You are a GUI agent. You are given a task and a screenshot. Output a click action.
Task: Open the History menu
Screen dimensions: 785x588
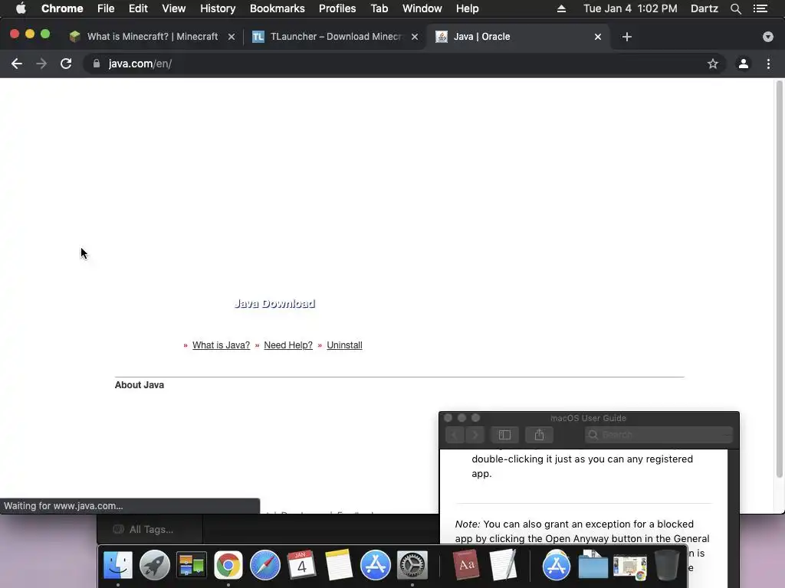tap(218, 8)
